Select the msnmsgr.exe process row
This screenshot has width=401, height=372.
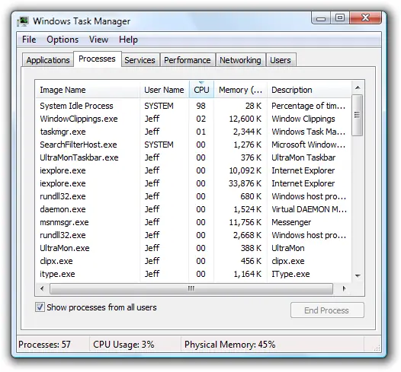tap(193, 222)
